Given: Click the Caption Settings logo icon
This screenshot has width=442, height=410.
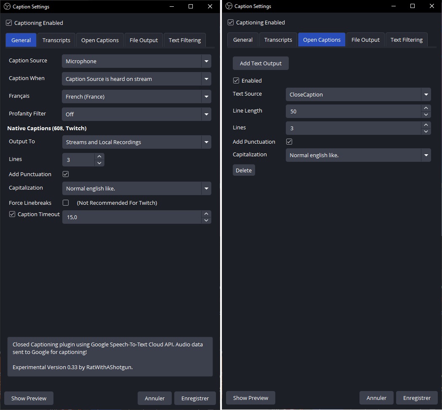Looking at the screenshot, I should (6, 6).
